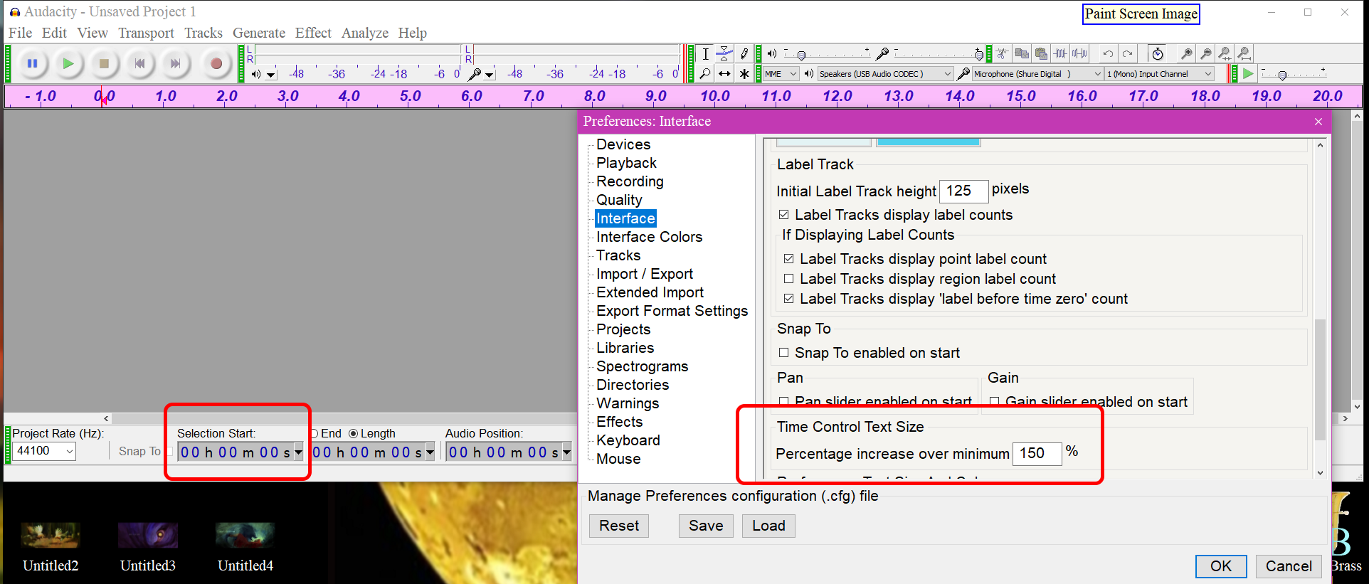Click the Skip to Start button
The image size is (1369, 584).
140,64
